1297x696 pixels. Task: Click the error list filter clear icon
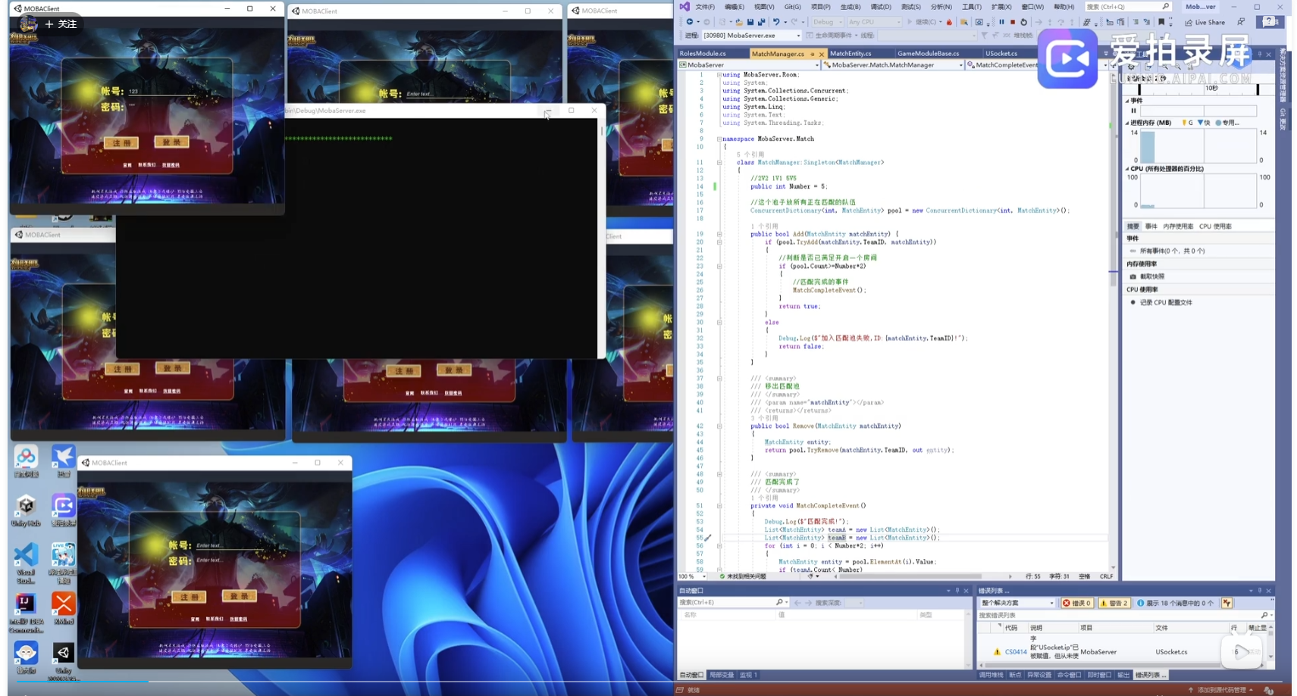1227,603
